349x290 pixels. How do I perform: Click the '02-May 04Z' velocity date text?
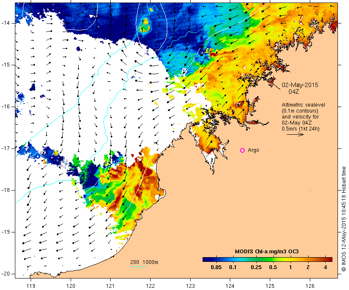pyautogui.click(x=297, y=123)
